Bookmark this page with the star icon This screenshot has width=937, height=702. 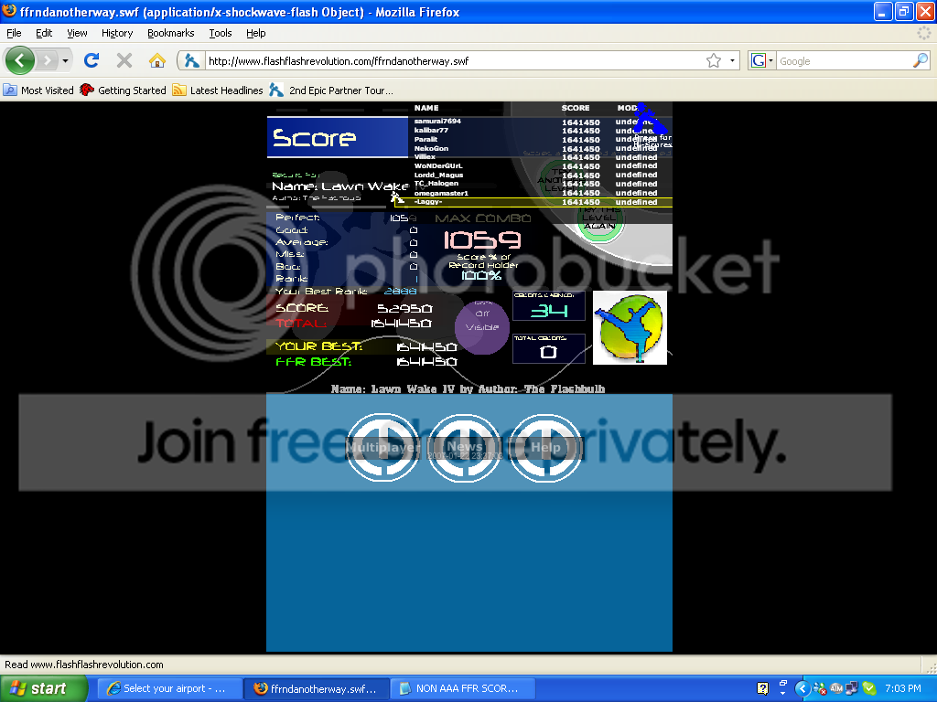coord(714,61)
